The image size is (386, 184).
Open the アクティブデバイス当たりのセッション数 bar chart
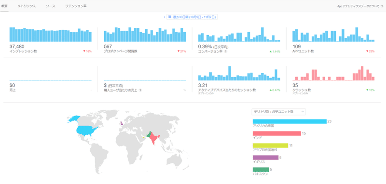coord(239,73)
